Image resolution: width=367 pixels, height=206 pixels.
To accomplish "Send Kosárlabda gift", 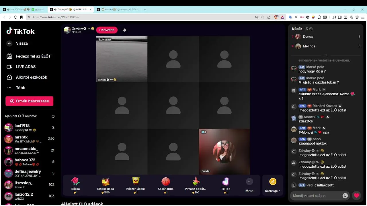I will click(166, 185).
